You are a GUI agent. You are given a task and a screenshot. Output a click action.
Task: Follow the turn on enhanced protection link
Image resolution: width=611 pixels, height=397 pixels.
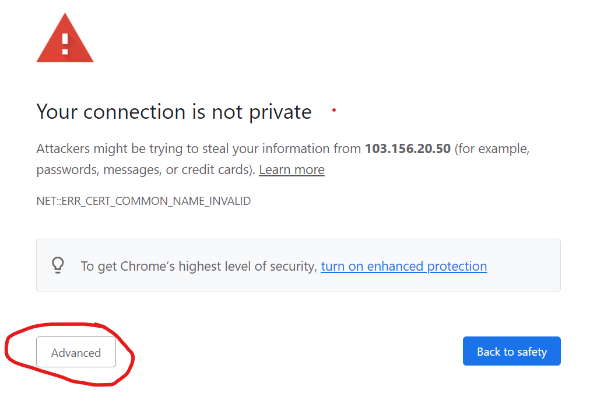pyautogui.click(x=403, y=266)
